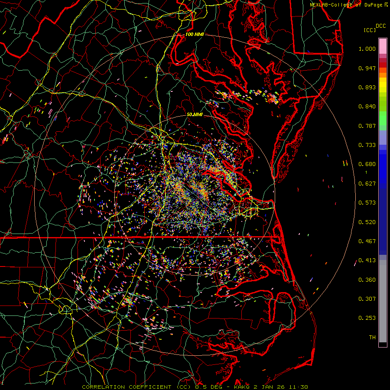Click the [CC] unit label
This screenshot has width=390, height=390.
point(370,30)
